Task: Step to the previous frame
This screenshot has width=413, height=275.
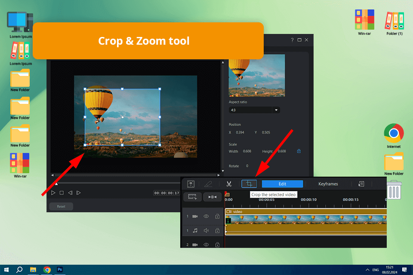Action: (70, 193)
